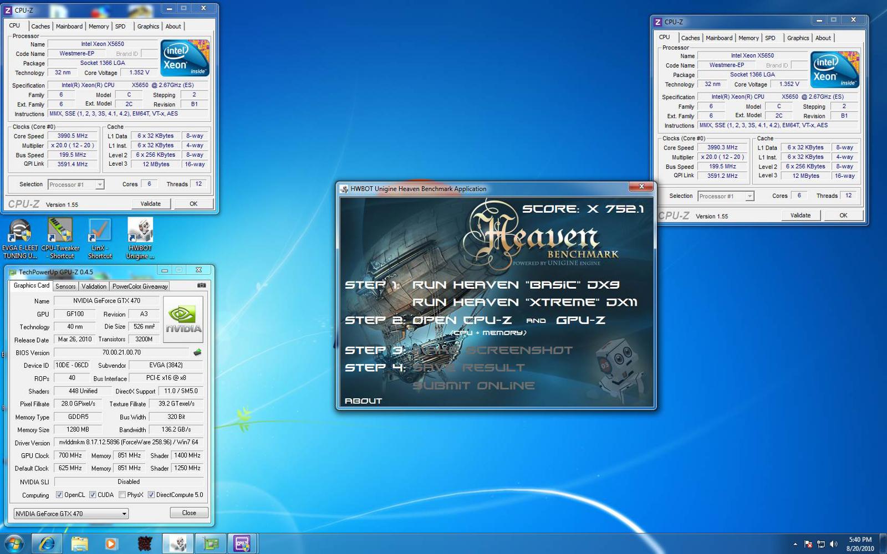887x554 pixels.
Task: Click Save Result in HWBOT step 4
Action: pyautogui.click(x=468, y=368)
